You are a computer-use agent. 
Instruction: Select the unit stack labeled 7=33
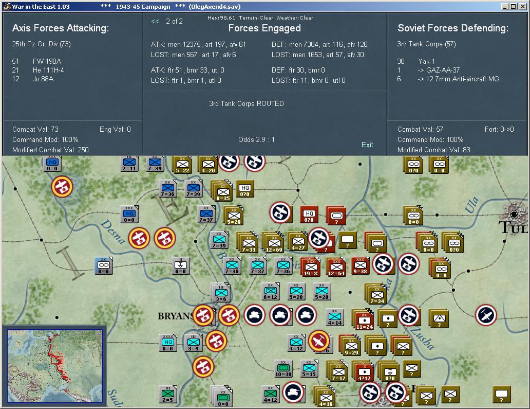pyautogui.click(x=248, y=243)
